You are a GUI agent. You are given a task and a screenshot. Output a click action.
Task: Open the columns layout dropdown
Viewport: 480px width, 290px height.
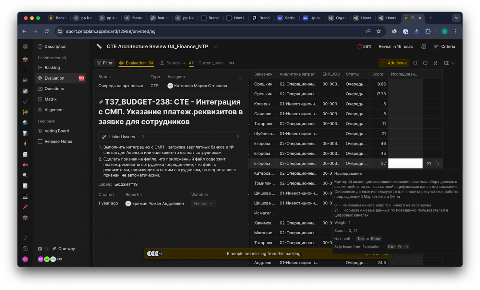coord(449,63)
